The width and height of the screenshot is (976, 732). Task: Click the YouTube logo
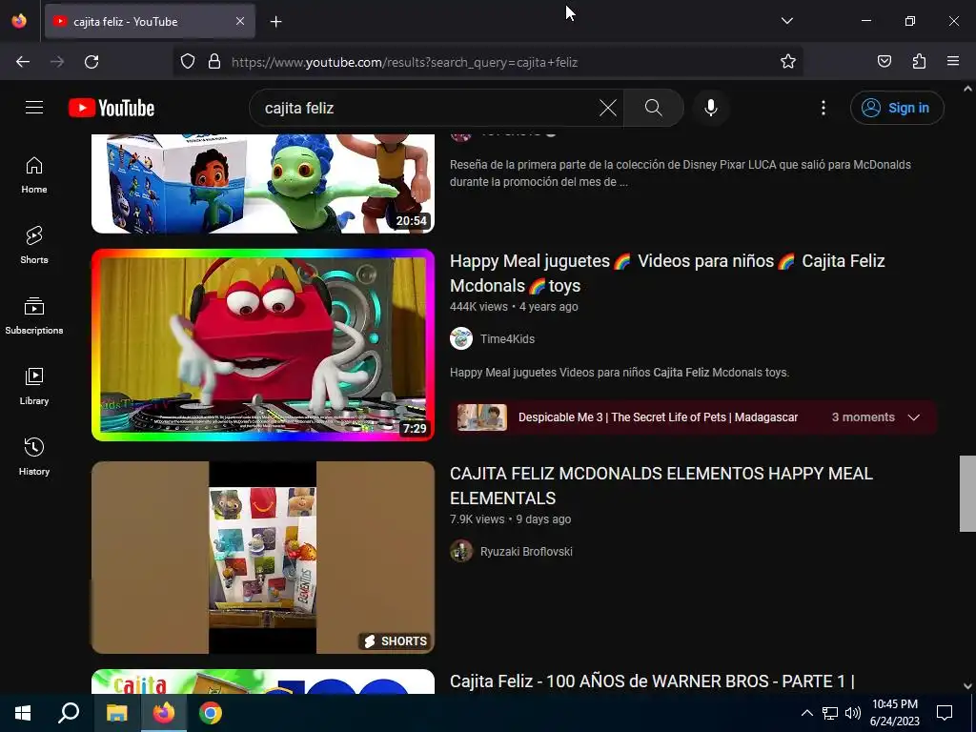point(112,108)
